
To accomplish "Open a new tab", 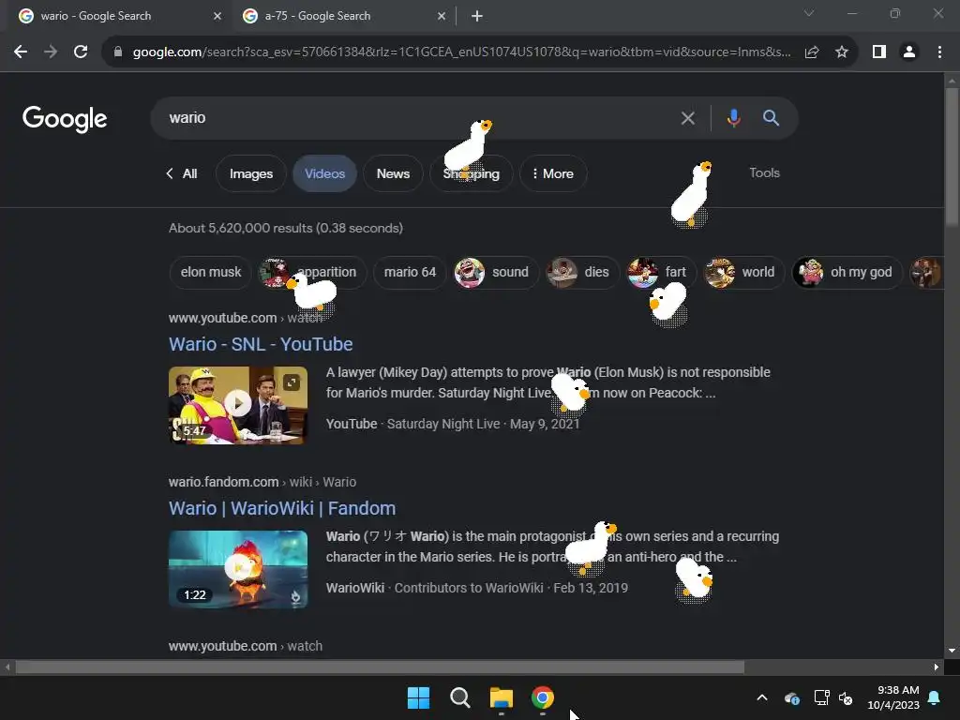I will click(477, 17).
